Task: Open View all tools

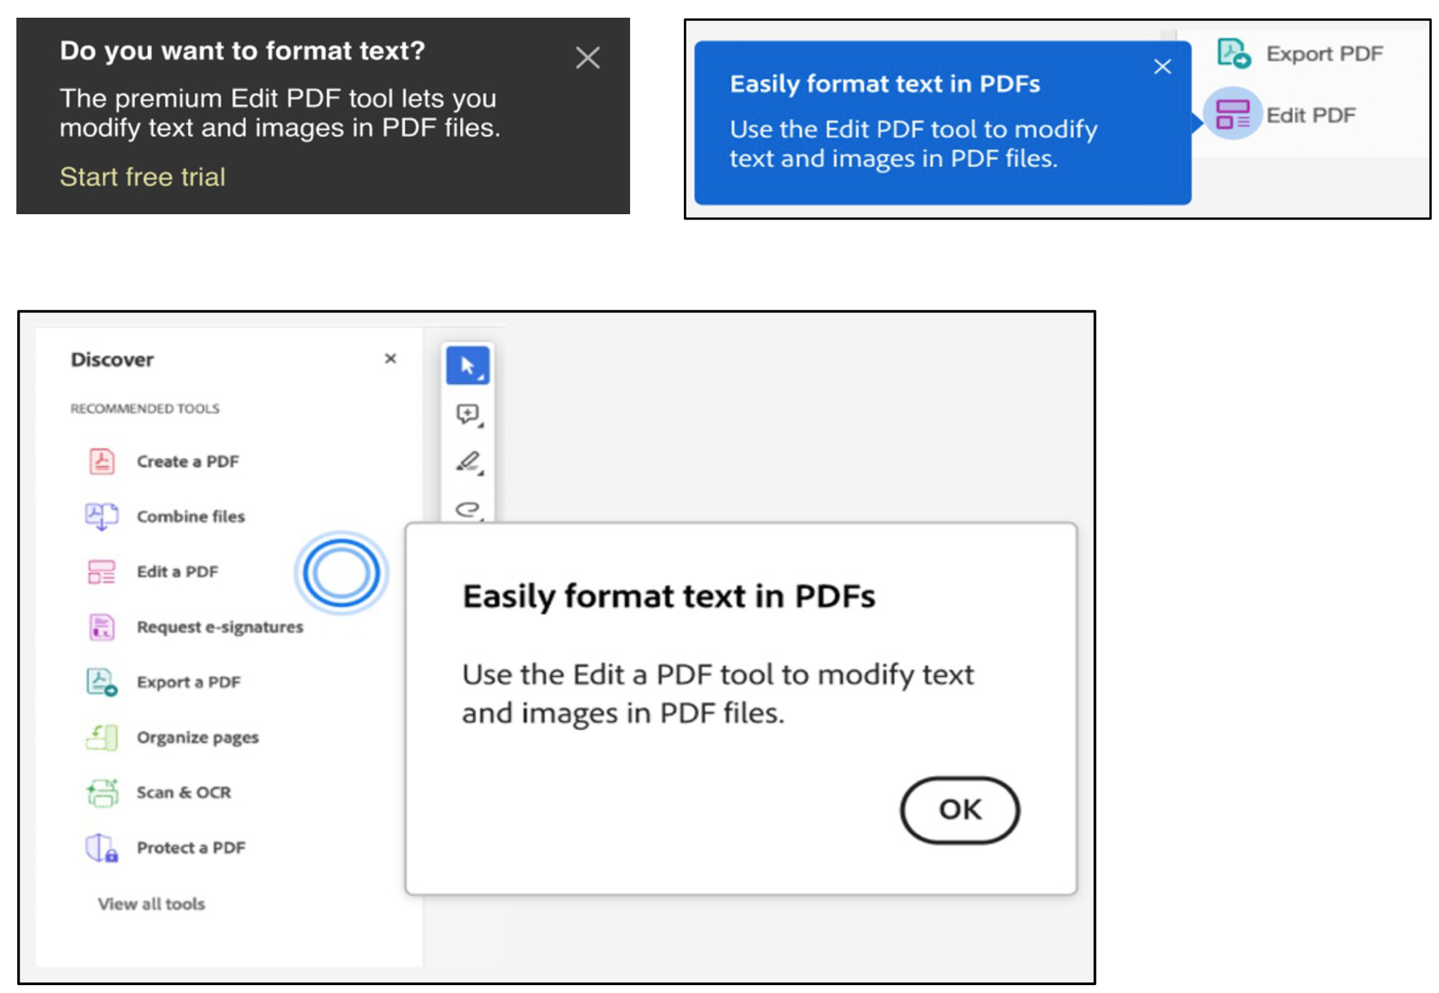Action: 151,904
